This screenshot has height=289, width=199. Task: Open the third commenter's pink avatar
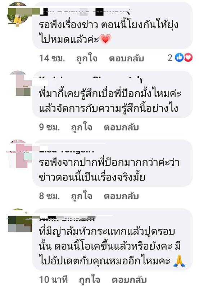pos(19,154)
